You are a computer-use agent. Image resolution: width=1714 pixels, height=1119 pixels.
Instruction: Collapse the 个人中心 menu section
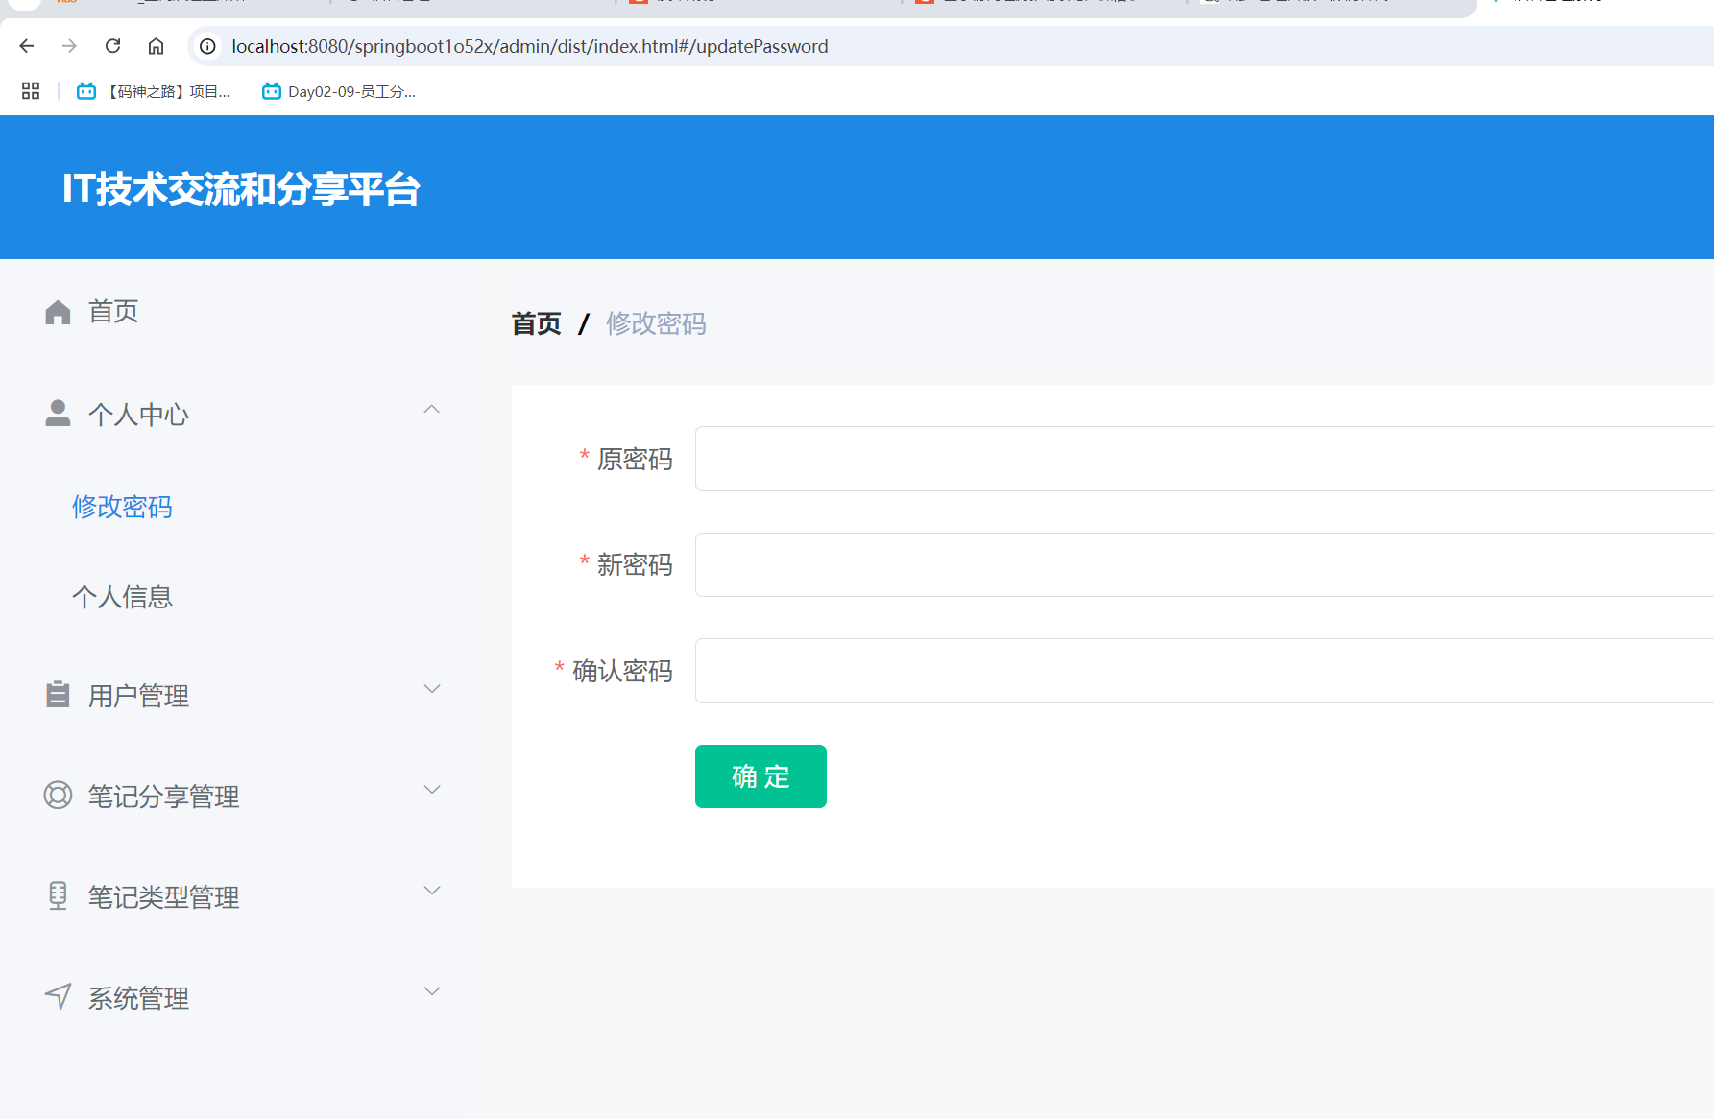point(432,409)
